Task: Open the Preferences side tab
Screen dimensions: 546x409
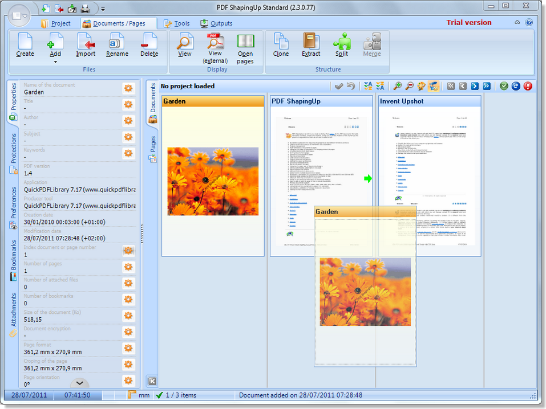Action: 13,207
